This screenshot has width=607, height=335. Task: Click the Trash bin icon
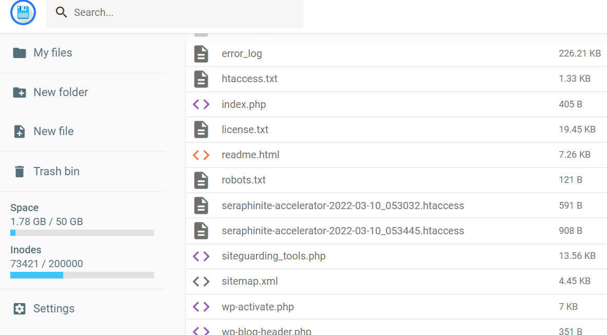click(20, 172)
